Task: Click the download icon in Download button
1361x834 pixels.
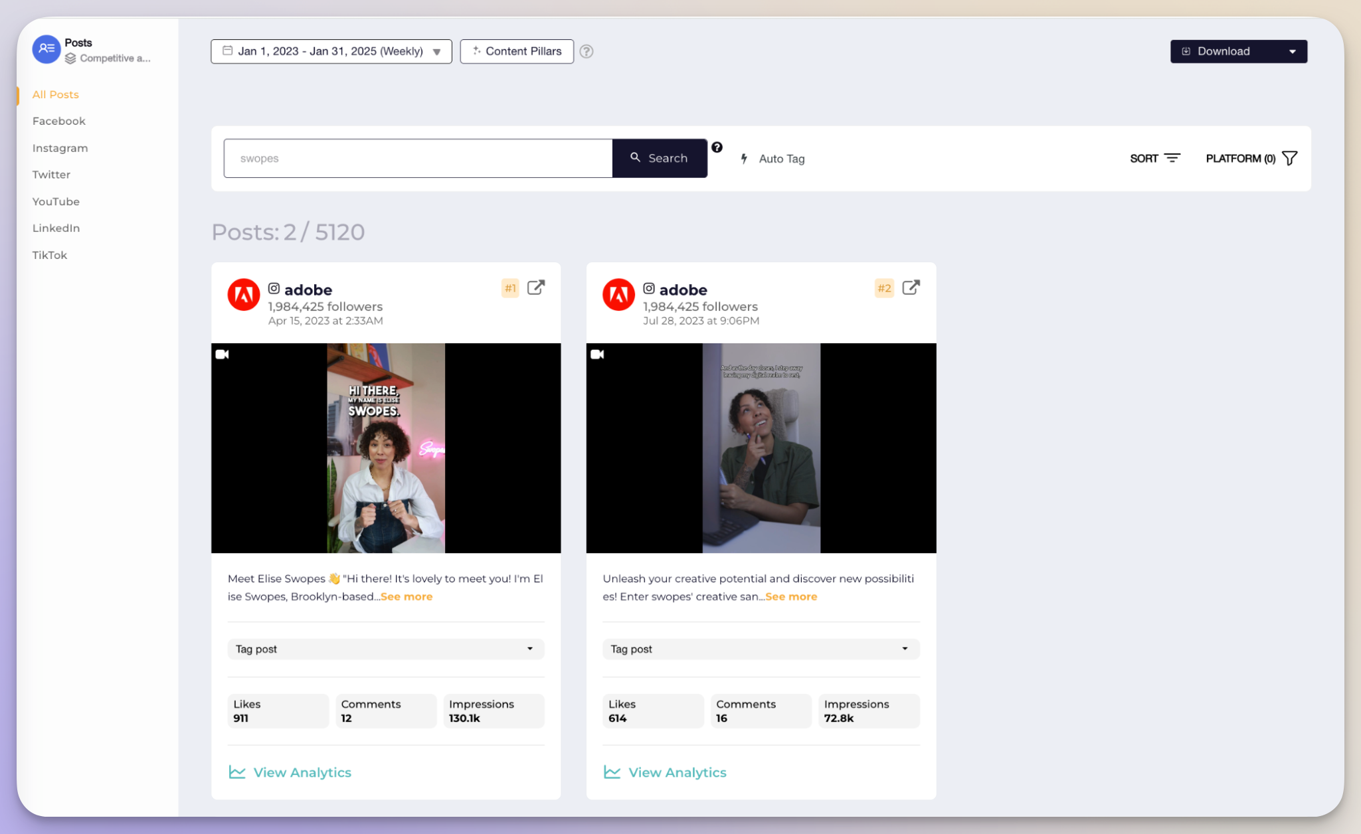Action: (1186, 51)
